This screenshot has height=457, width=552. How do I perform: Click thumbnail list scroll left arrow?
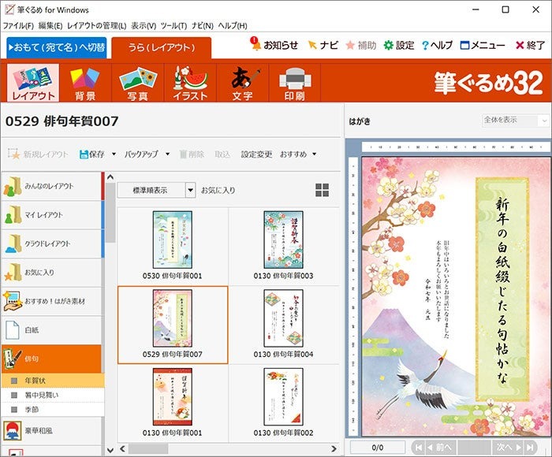pyautogui.click(x=122, y=449)
